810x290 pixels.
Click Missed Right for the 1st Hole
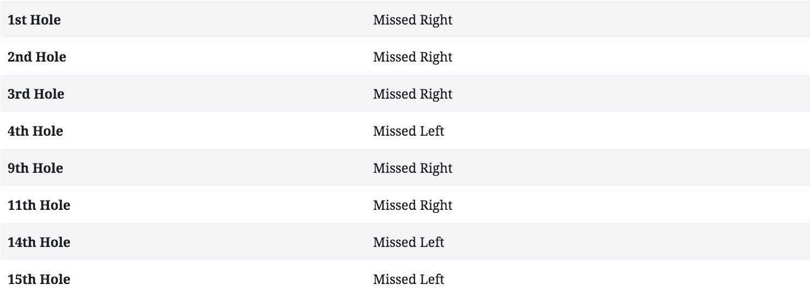412,20
